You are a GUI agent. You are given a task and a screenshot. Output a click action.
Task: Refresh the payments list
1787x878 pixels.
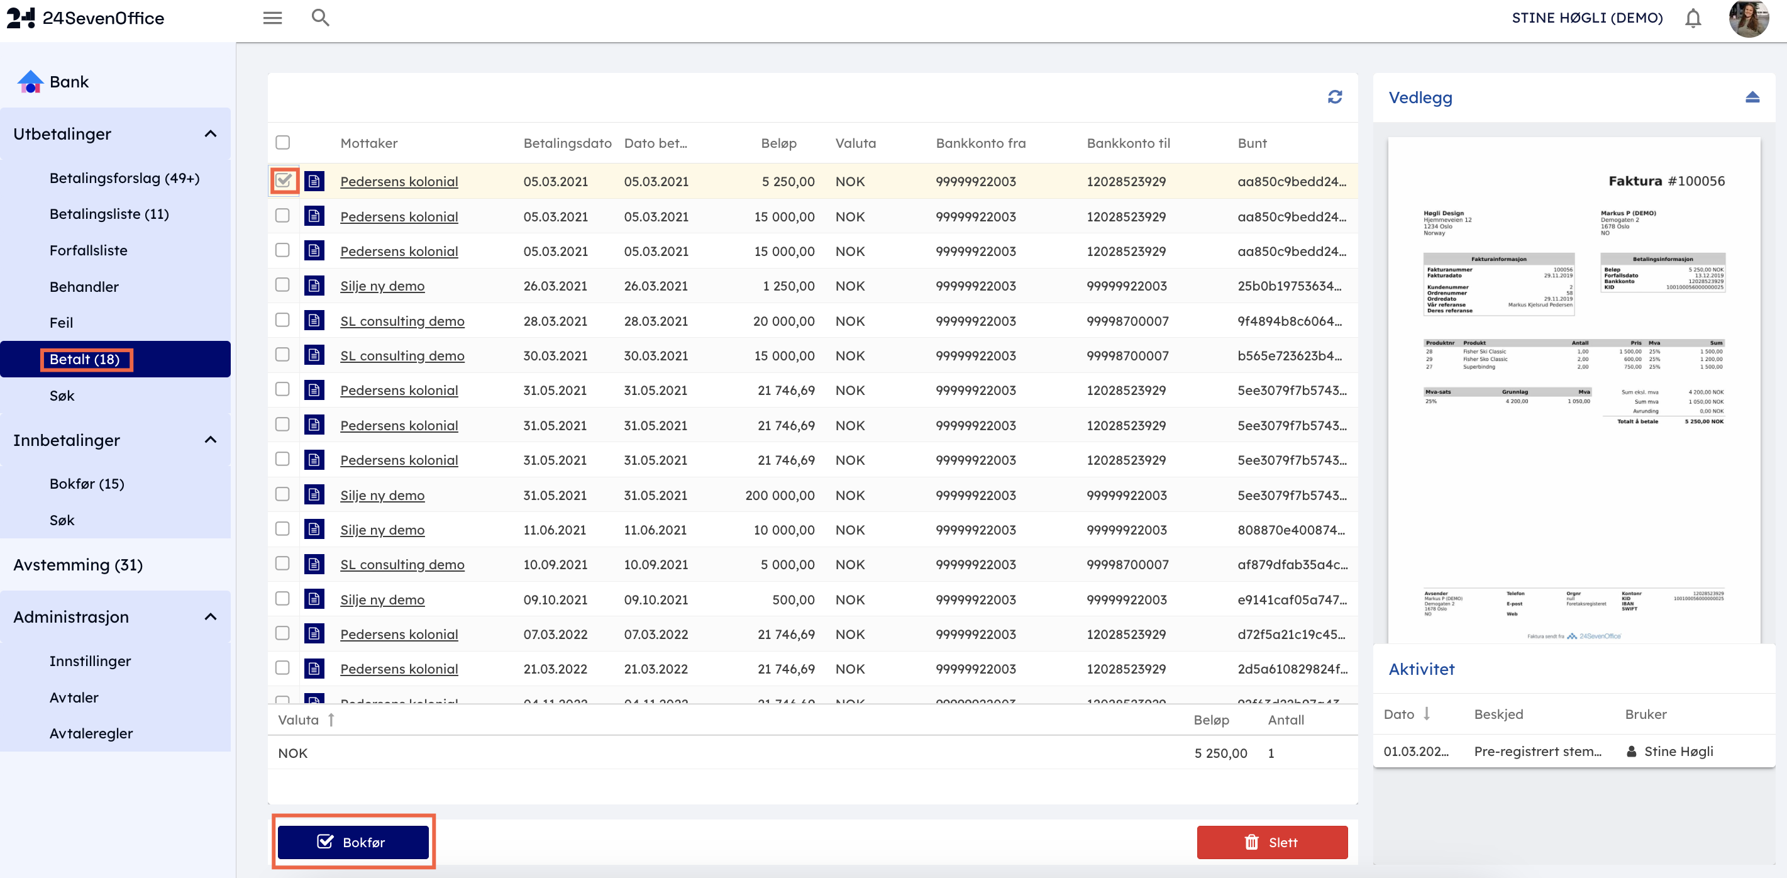(x=1334, y=96)
